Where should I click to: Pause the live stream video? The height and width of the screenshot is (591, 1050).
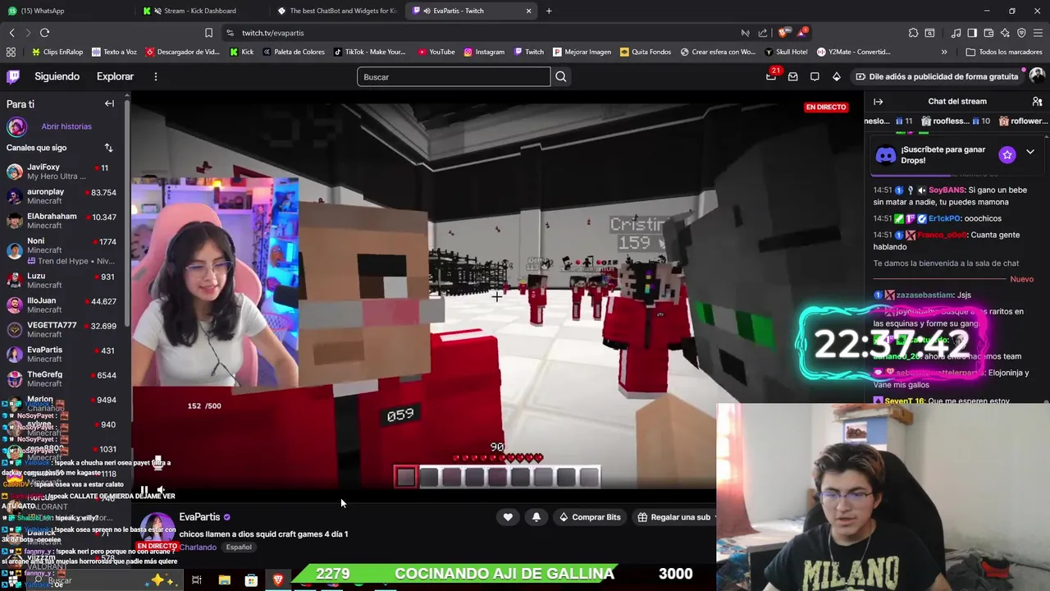(x=144, y=491)
